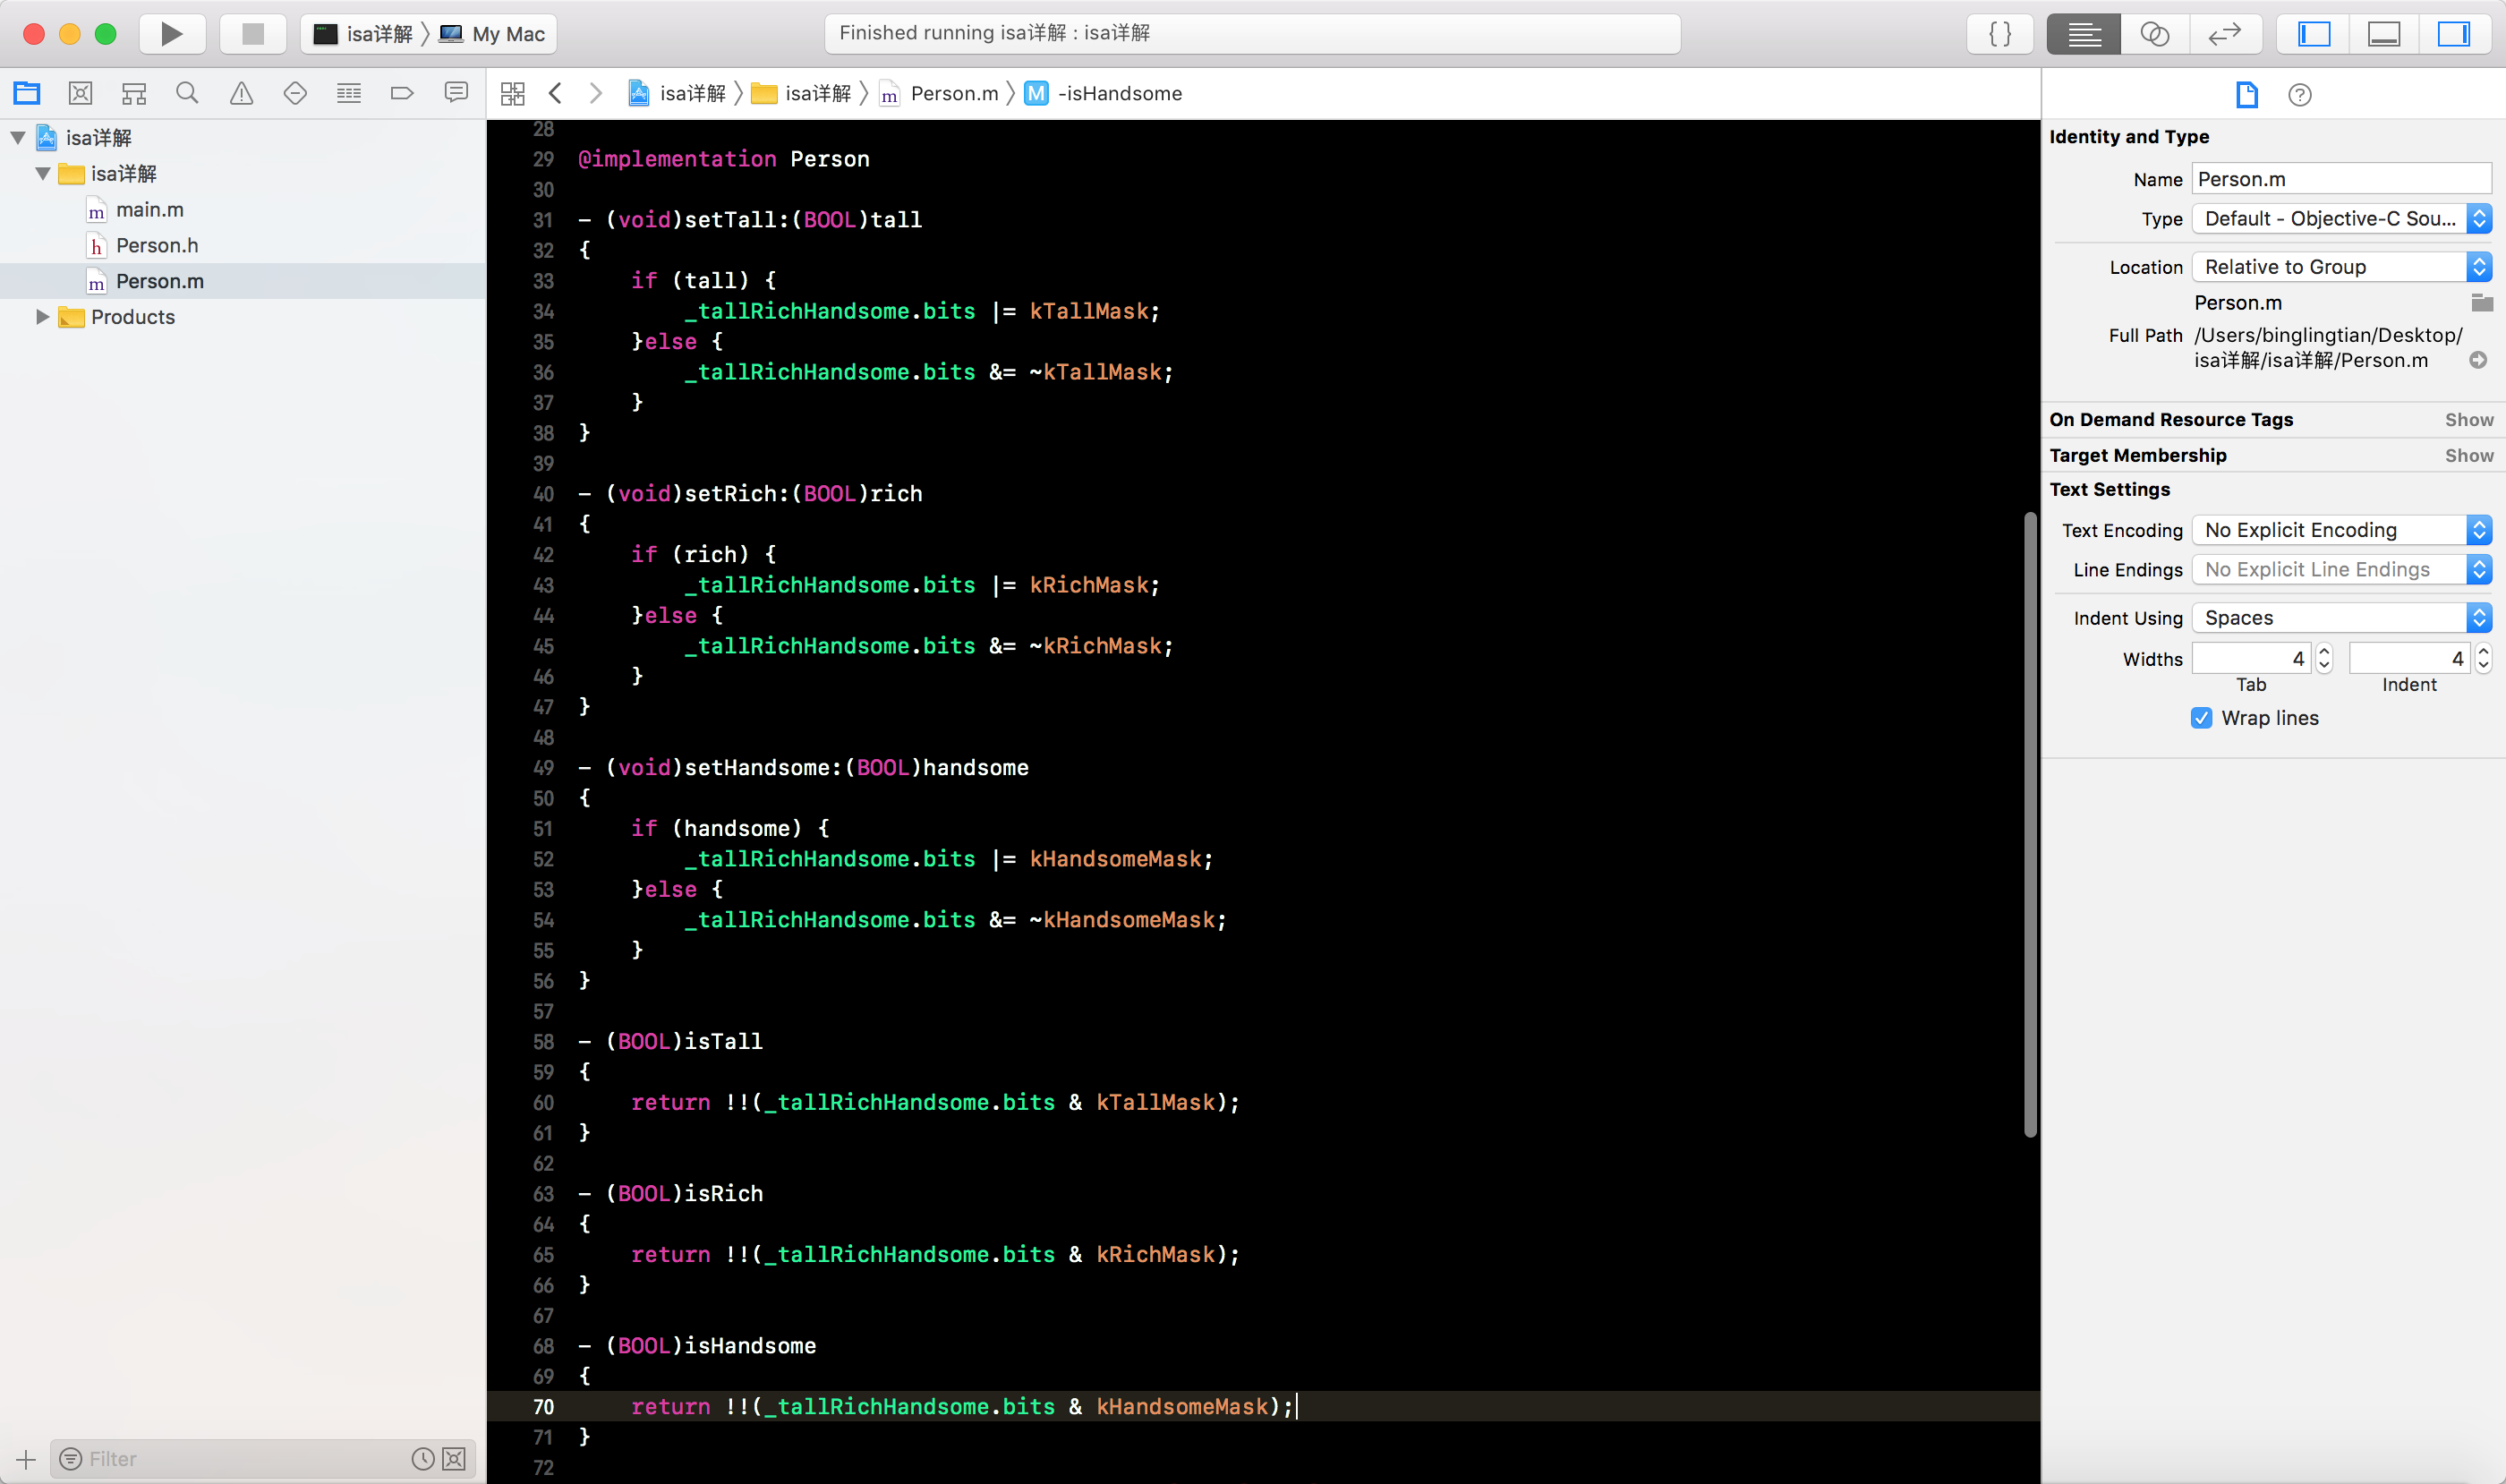Screen dimensions: 2506x1484
Task: Click the project isa详解 breadcrumb
Action: pos(678,93)
